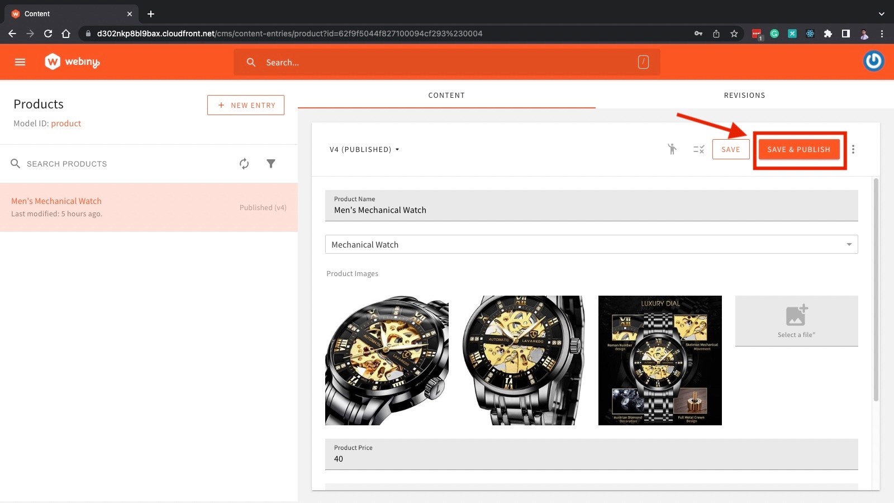
Task: Click the logout power icon in the header
Action: click(x=874, y=61)
